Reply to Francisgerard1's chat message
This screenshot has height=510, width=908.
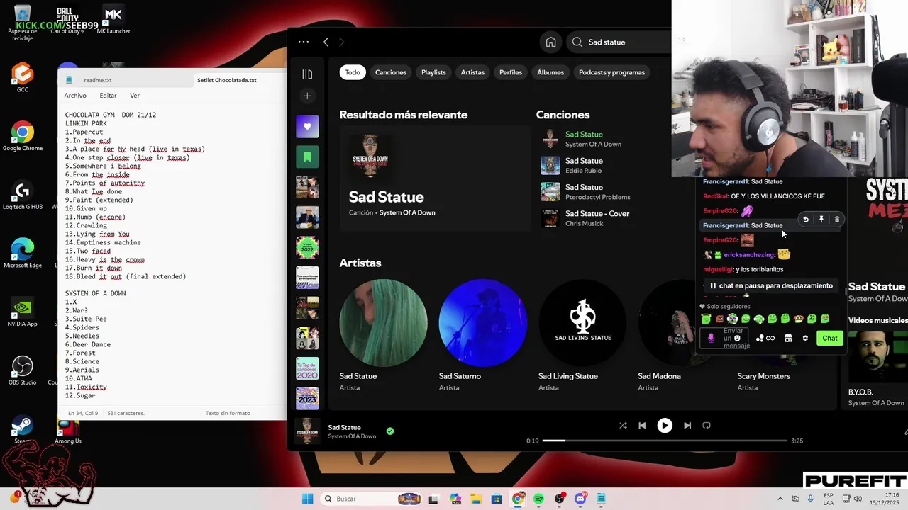click(x=806, y=220)
